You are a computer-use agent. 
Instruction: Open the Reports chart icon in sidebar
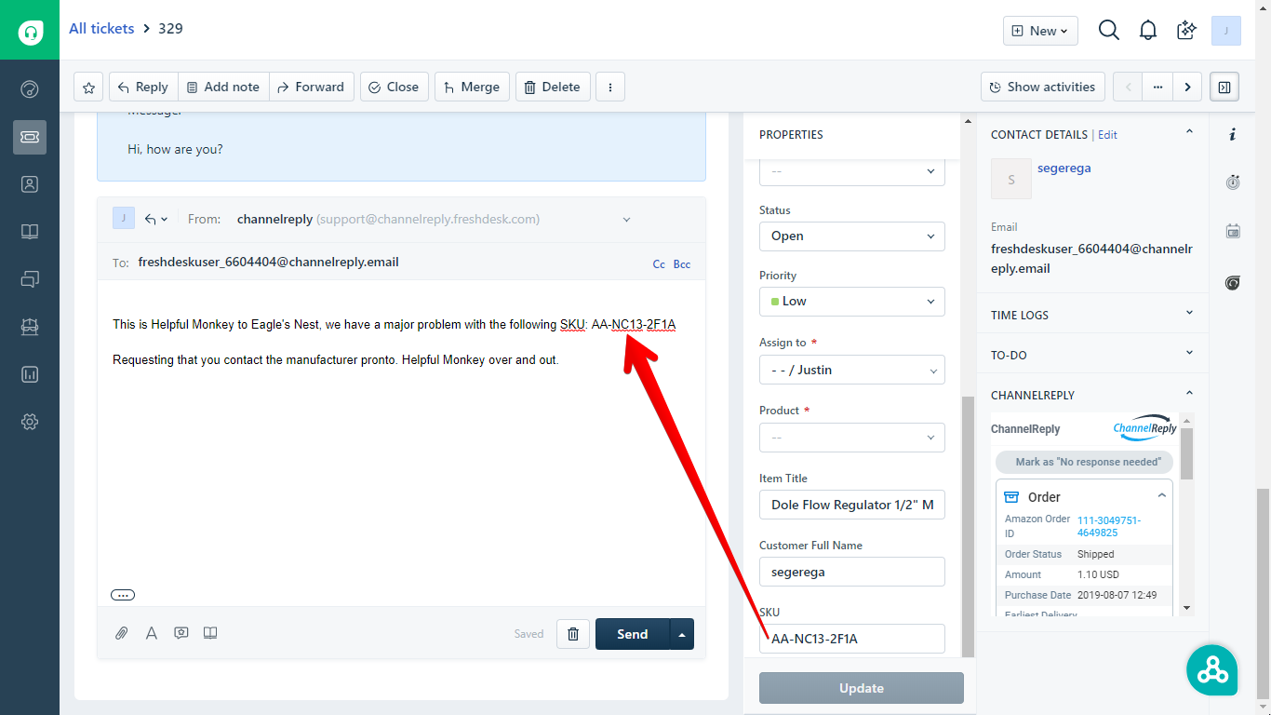coord(30,374)
